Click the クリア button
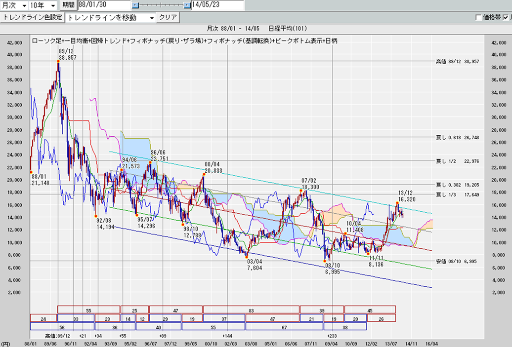512x347 pixels. (x=168, y=17)
